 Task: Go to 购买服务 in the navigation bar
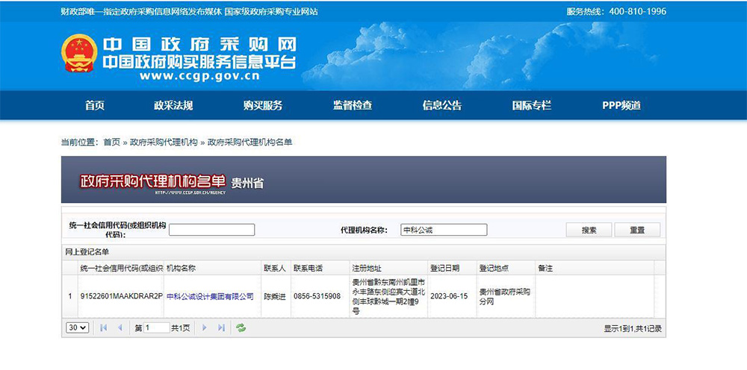pos(263,105)
